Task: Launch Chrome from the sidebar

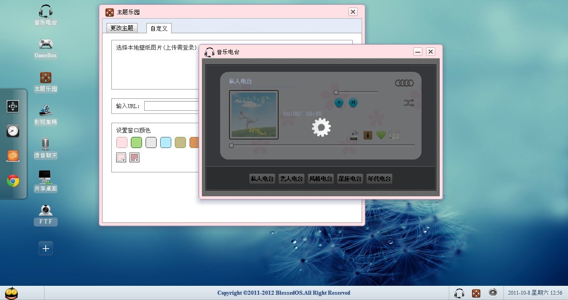Action: click(13, 181)
